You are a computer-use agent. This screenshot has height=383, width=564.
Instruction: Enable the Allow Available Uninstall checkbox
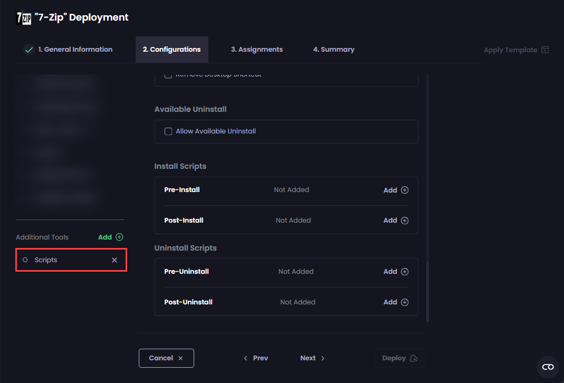[x=168, y=131]
